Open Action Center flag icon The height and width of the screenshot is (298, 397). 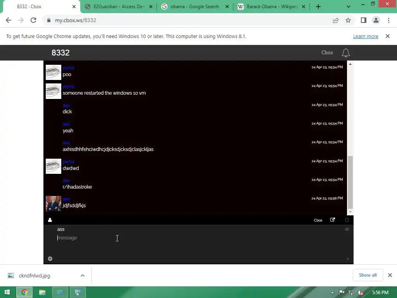(342, 293)
